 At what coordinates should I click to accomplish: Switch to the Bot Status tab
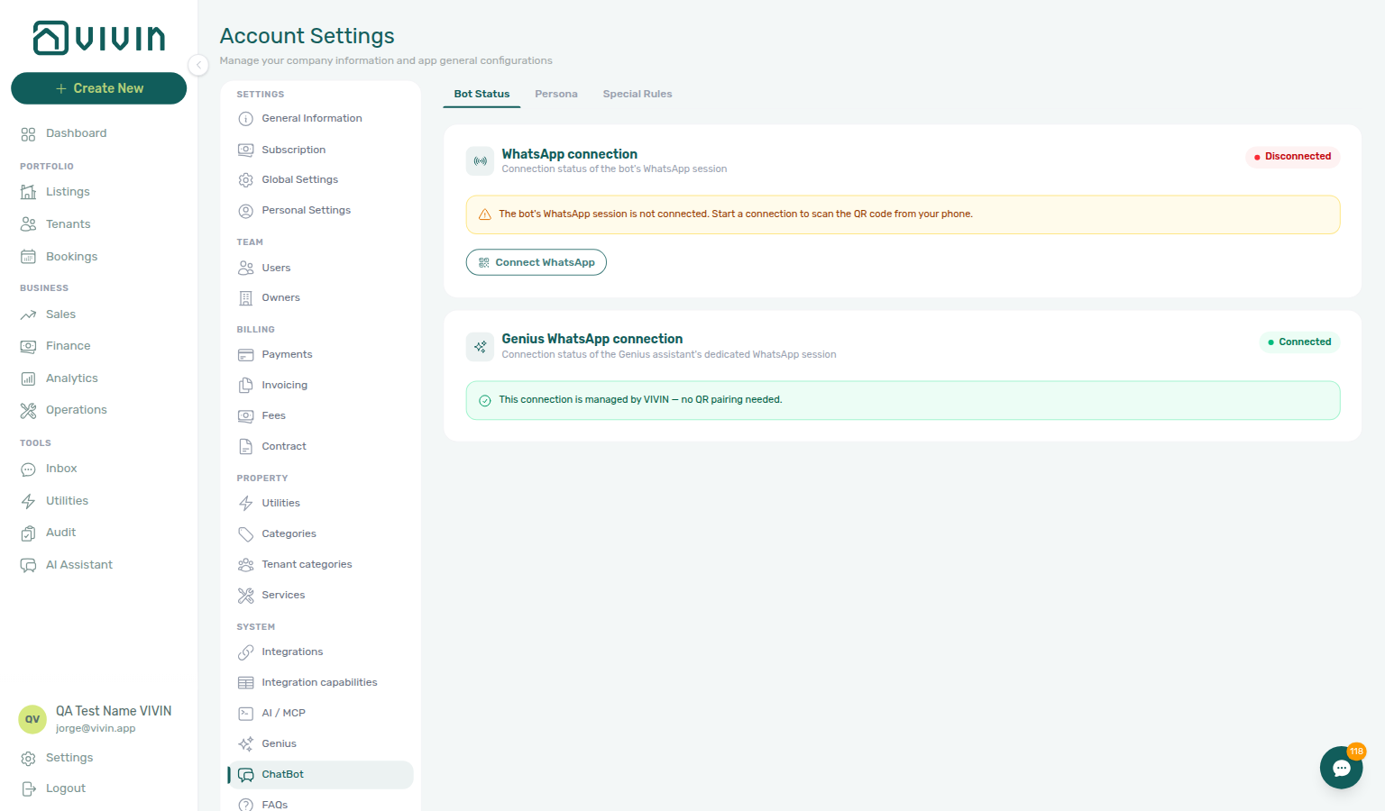(482, 94)
